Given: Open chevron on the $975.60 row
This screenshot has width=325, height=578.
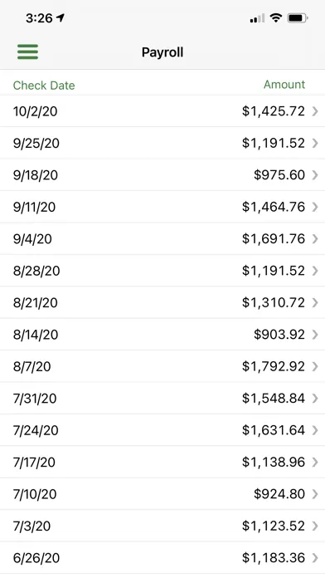Looking at the screenshot, I should pyautogui.click(x=315, y=174).
